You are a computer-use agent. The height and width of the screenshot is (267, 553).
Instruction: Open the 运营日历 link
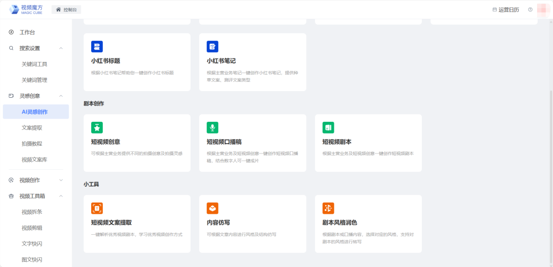pyautogui.click(x=505, y=10)
